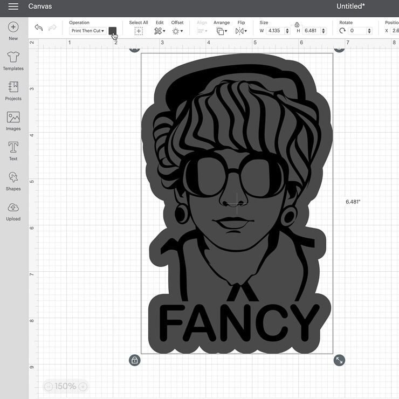
Task: Click the Upload icon
Action: 13,208
